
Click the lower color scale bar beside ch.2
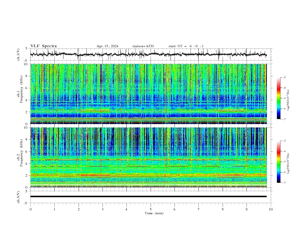coord(278,162)
